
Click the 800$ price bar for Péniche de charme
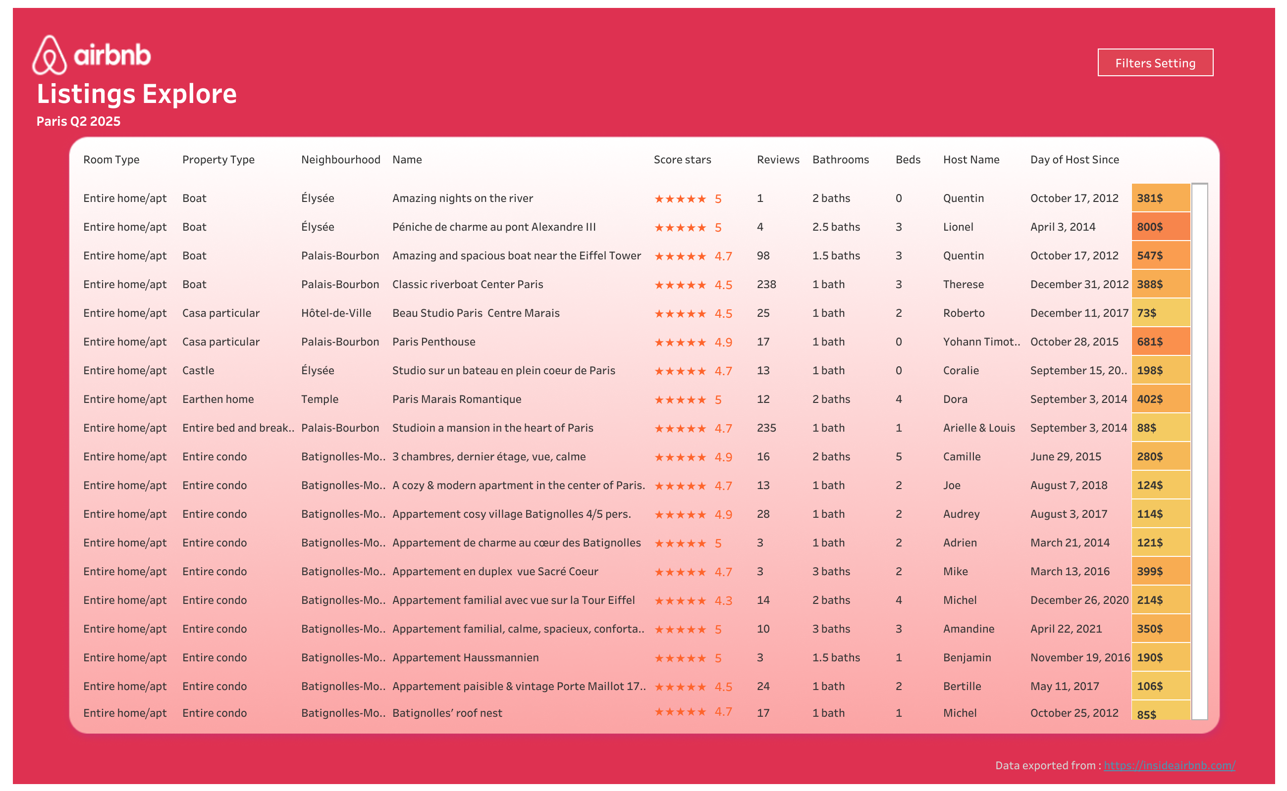pos(1160,227)
